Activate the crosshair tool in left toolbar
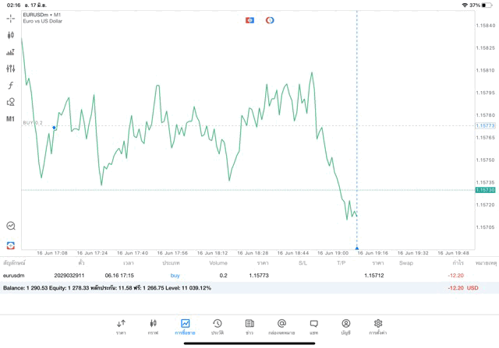 (11, 18)
